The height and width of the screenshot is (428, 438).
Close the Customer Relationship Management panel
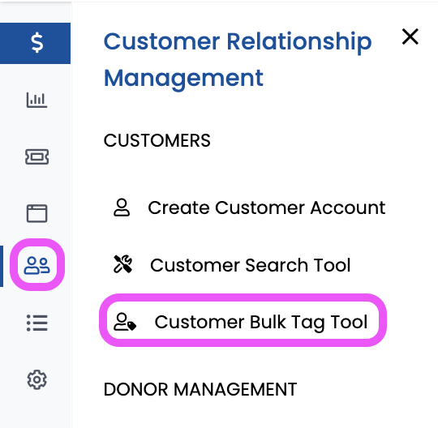410,36
